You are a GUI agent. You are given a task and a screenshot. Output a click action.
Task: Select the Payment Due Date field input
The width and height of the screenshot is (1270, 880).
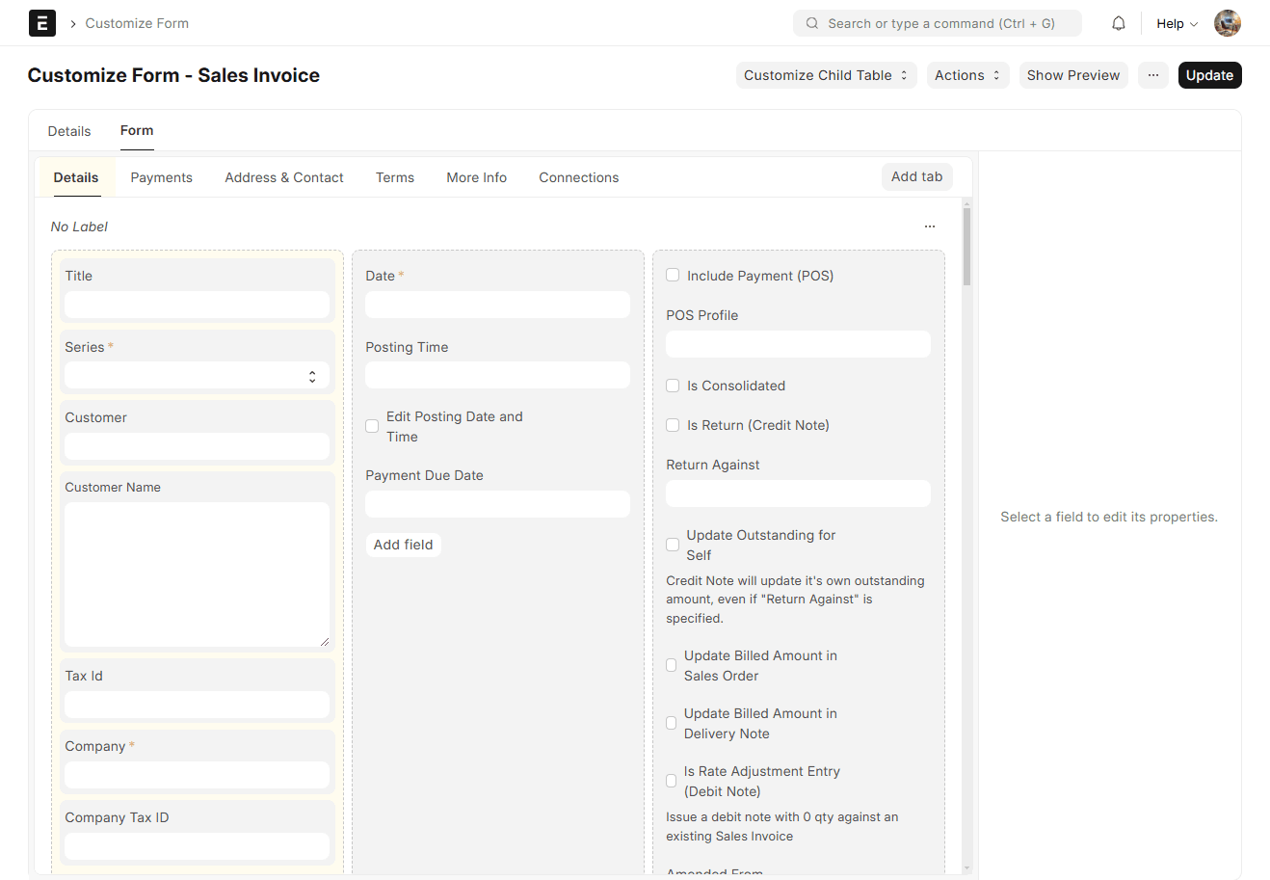[497, 504]
